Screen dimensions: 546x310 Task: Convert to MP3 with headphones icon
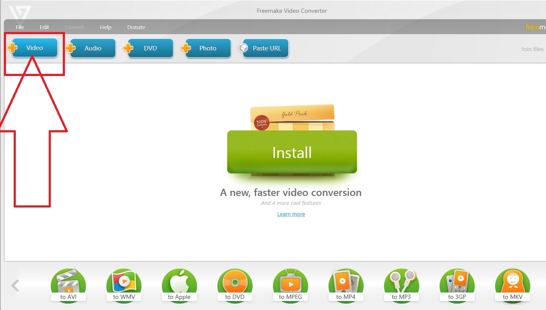tap(402, 286)
